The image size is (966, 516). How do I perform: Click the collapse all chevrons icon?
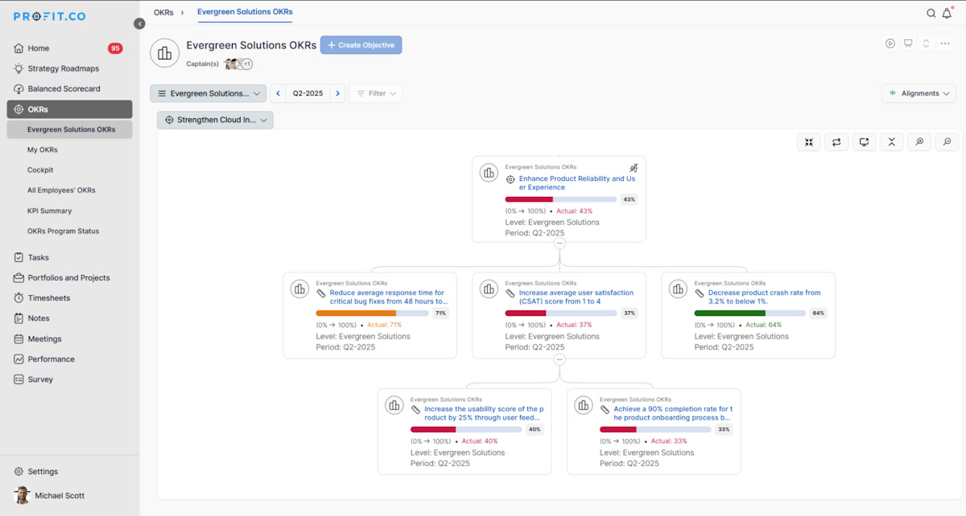click(x=891, y=142)
